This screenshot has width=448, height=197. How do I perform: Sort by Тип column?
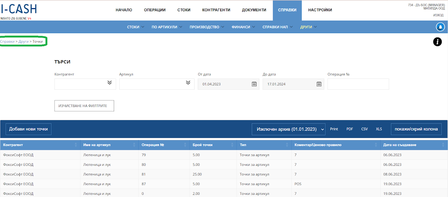coord(287,145)
